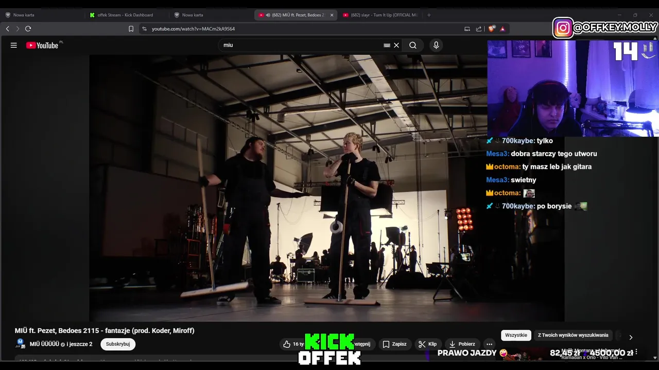Select the Z Twoich wyników wyszukiwania chip
The width and height of the screenshot is (659, 370).
573,335
